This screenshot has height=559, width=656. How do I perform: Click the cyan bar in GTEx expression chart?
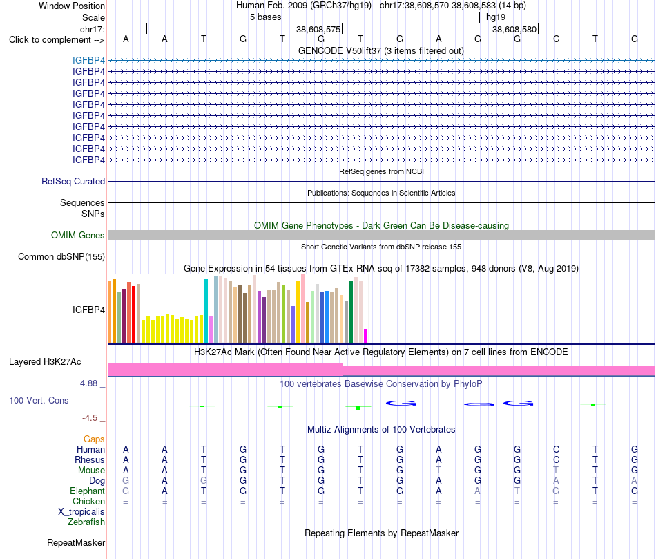(x=206, y=311)
